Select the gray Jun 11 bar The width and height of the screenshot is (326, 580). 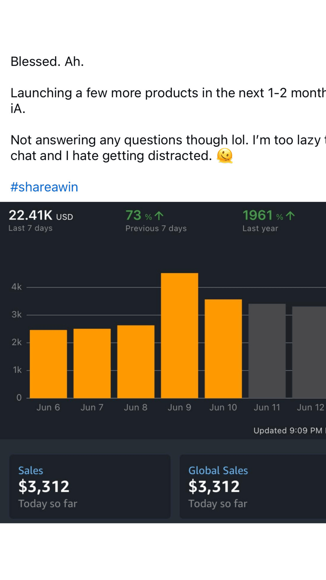[x=267, y=351]
